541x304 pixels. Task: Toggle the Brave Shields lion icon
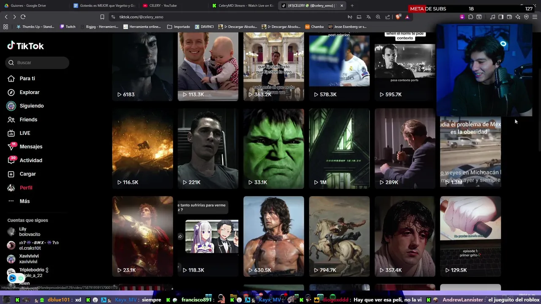pos(398,17)
